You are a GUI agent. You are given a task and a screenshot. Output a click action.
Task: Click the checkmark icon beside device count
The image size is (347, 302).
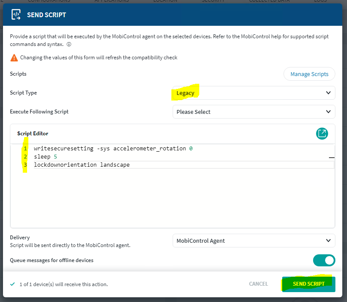point(12,284)
